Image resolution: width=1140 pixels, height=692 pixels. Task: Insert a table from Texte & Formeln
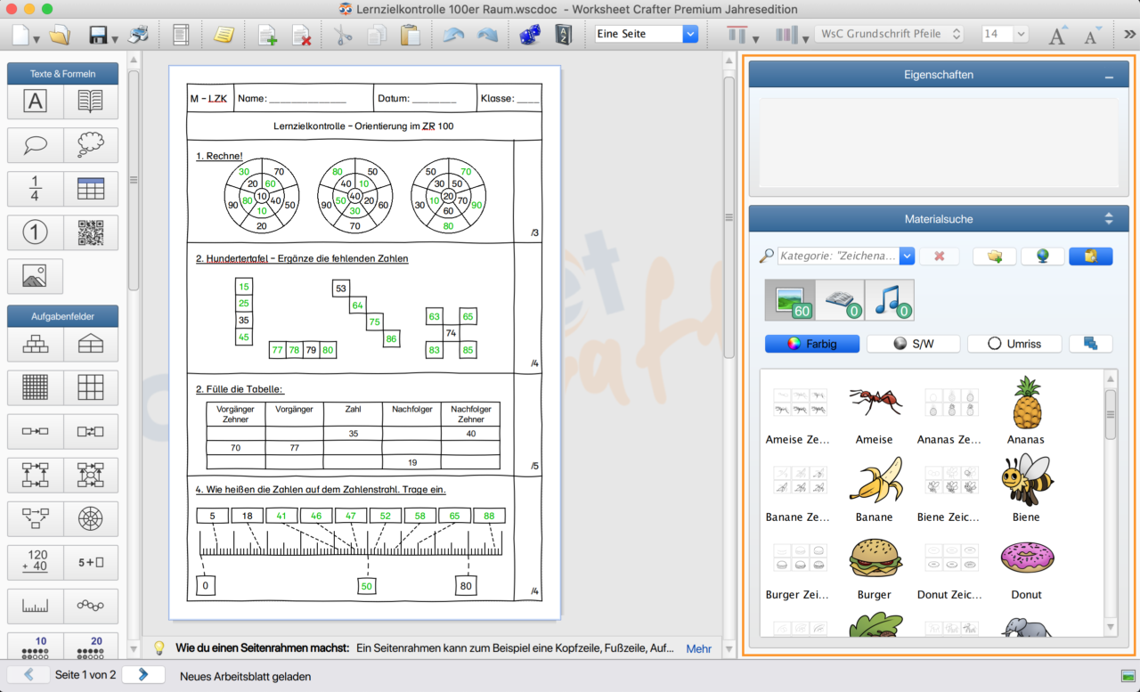90,189
